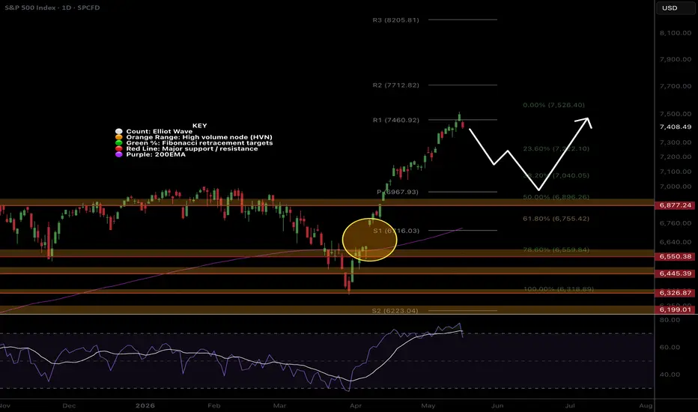Screen dimensions: 698x412
Task: Select the red price tag 6,326.87
Action: click(675, 293)
